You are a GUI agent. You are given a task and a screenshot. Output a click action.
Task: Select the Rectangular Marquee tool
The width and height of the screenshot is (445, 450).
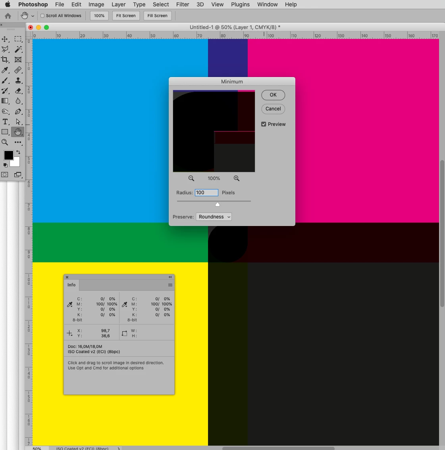click(18, 39)
